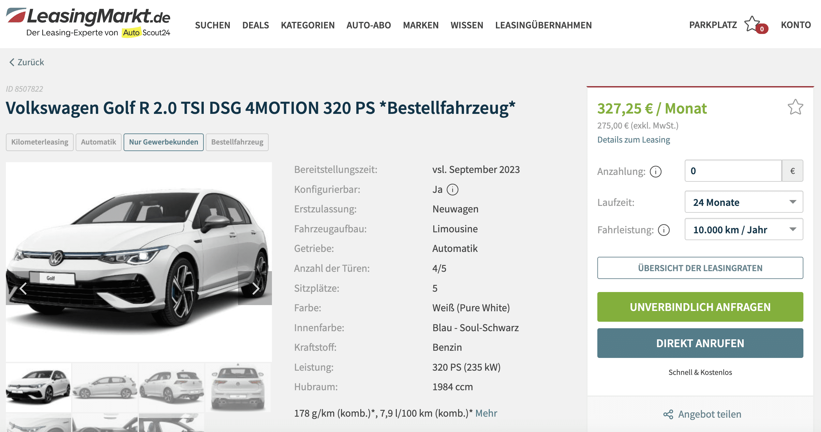Screen dimensions: 821x432
Task: Click the back chevron beside Zurück
Action: pyautogui.click(x=12, y=62)
